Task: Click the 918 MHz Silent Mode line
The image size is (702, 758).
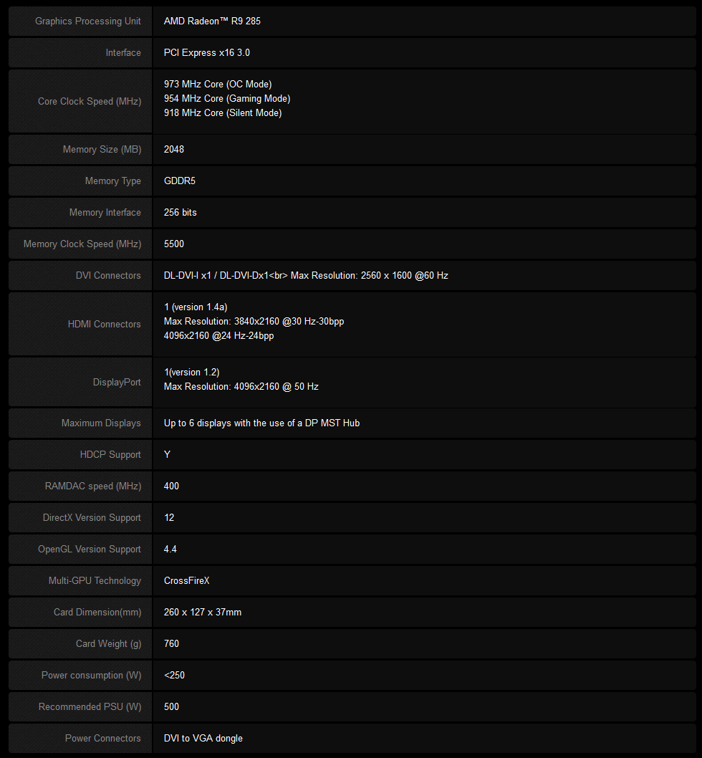Action: tap(222, 112)
